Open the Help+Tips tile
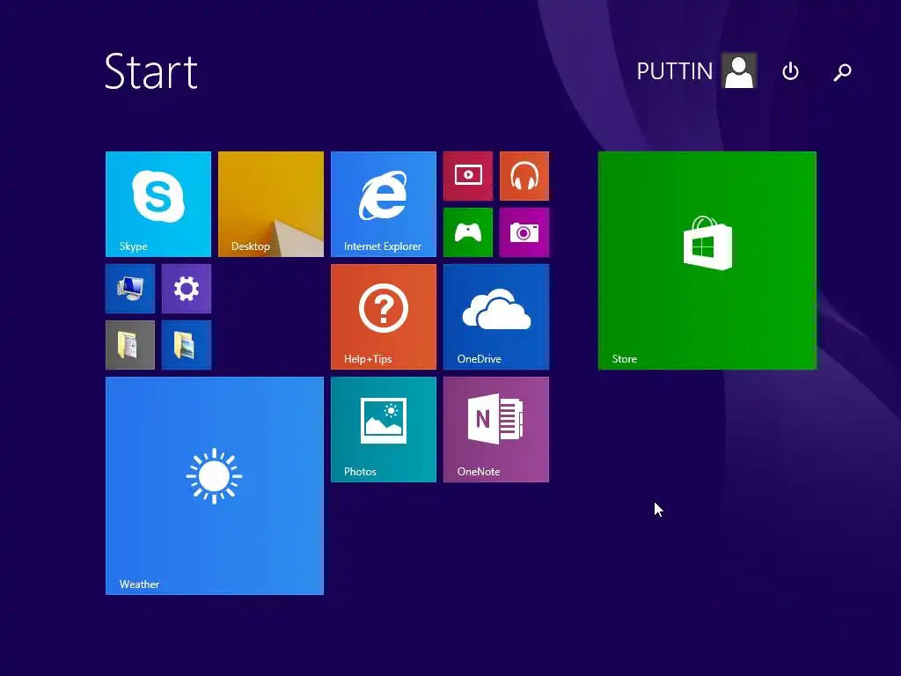This screenshot has height=676, width=901. point(384,317)
